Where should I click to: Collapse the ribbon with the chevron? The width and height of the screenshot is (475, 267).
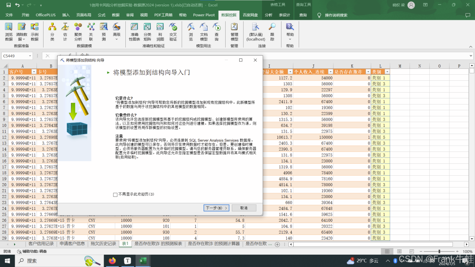click(471, 47)
